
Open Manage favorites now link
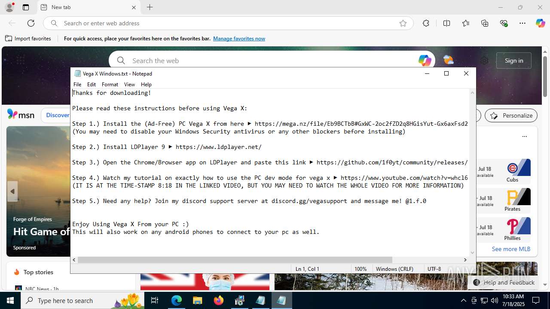click(x=239, y=39)
